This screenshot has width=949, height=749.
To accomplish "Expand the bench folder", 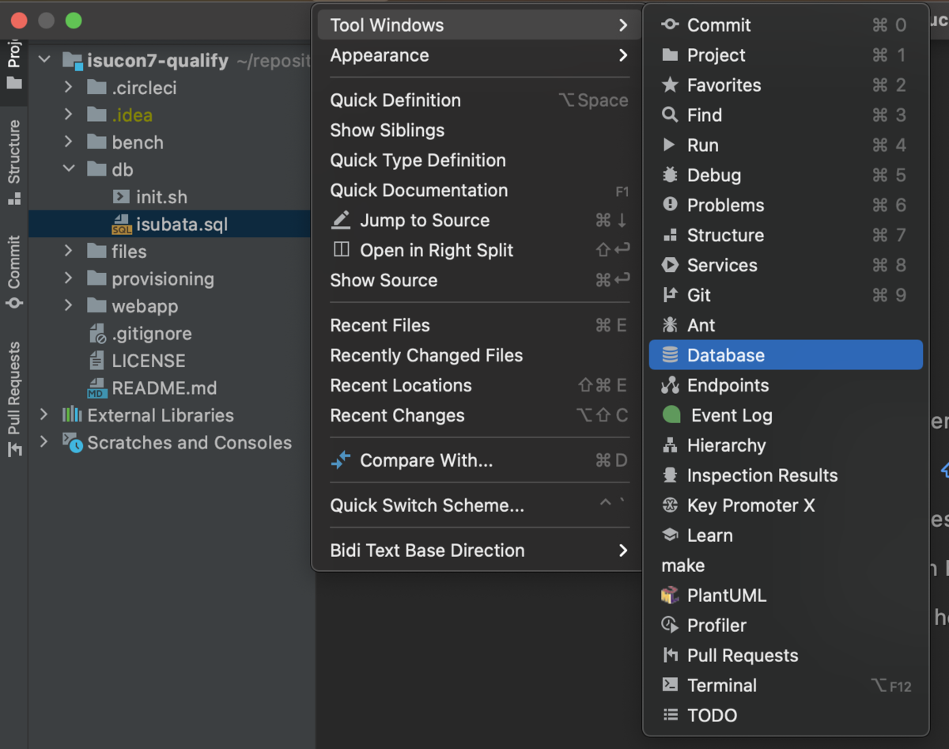I will [68, 142].
